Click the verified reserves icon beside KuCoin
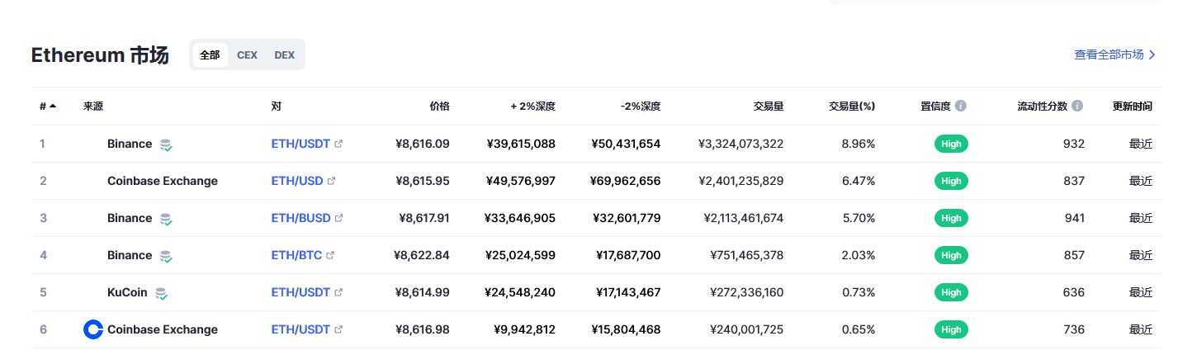The image size is (1197, 355). tap(162, 293)
